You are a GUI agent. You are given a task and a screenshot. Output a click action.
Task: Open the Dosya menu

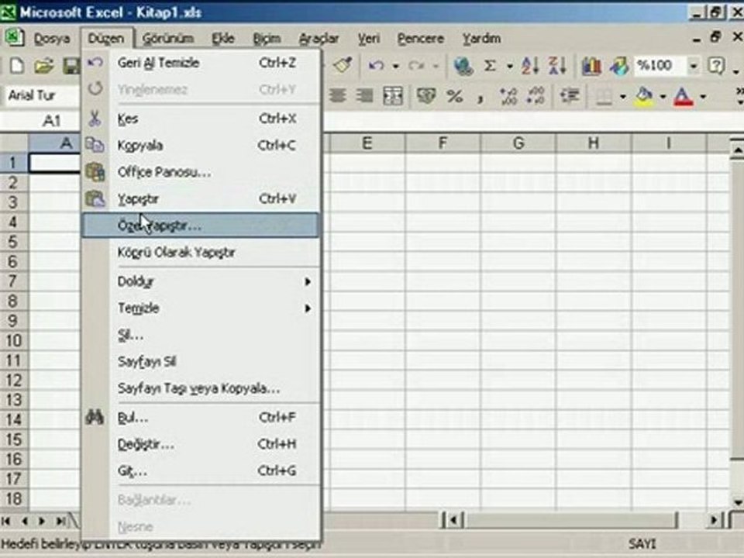click(x=52, y=39)
